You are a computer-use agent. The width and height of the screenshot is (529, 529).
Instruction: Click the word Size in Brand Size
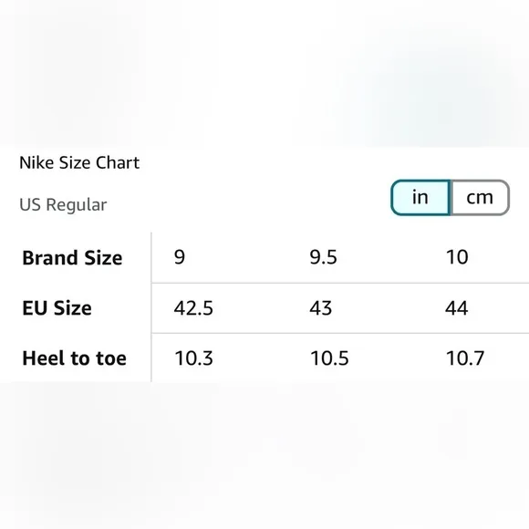pyautogui.click(x=103, y=258)
